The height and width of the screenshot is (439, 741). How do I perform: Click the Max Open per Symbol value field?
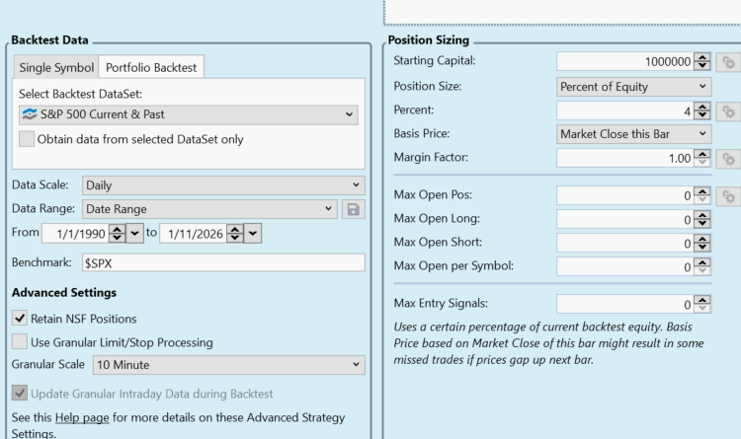[x=624, y=266]
